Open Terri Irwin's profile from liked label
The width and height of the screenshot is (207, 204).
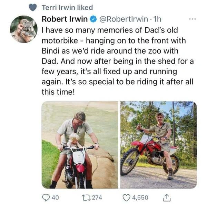(x=67, y=7)
